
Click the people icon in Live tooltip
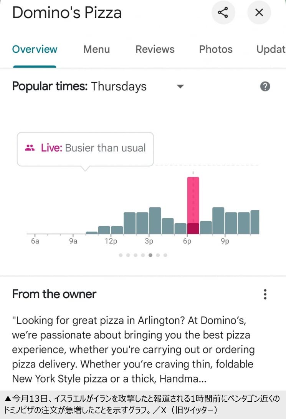(x=30, y=148)
